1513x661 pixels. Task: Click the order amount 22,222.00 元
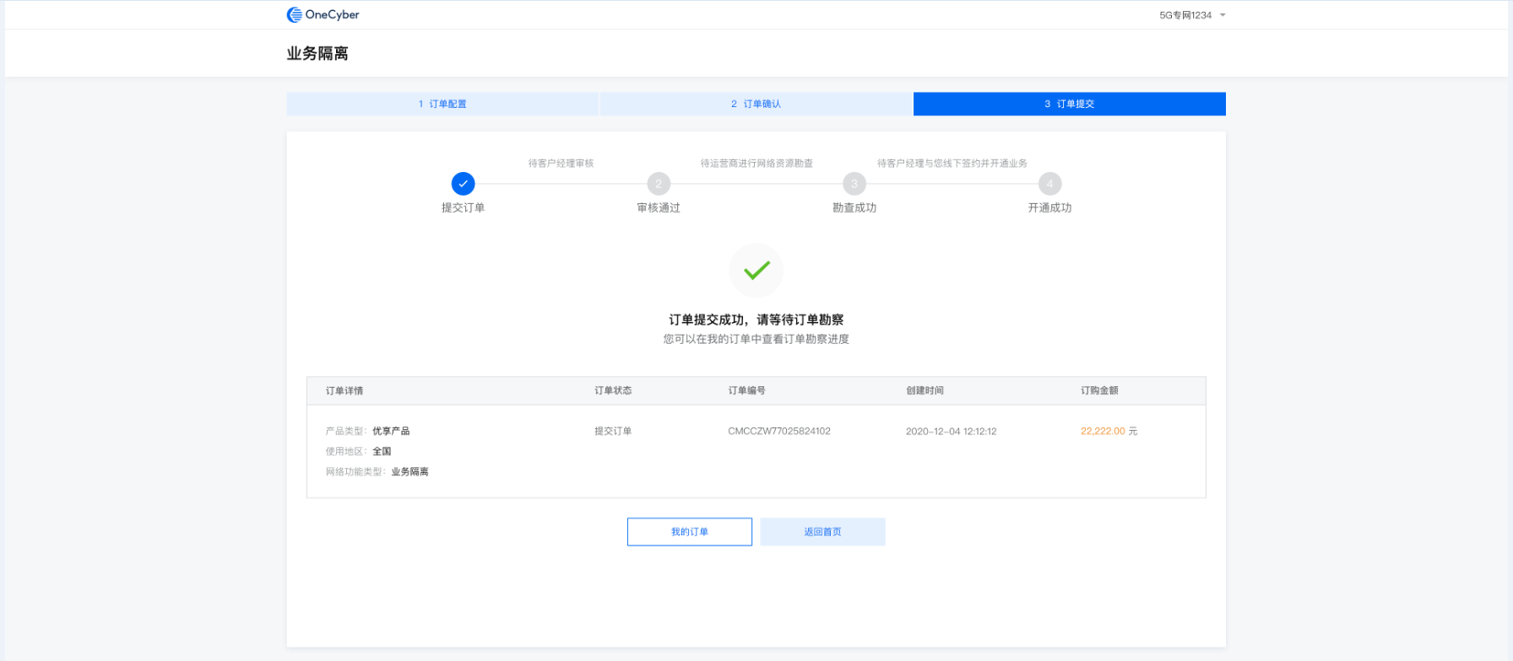click(x=1108, y=431)
